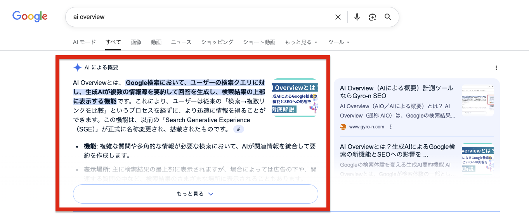Screen dimensions: 529x223
Task: Open the AI Overviewとは thumbnail in overview
Action: [295, 98]
